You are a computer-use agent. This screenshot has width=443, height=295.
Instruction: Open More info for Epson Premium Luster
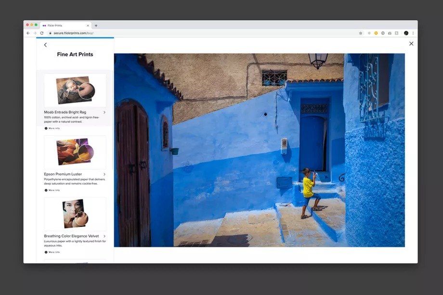54,190
